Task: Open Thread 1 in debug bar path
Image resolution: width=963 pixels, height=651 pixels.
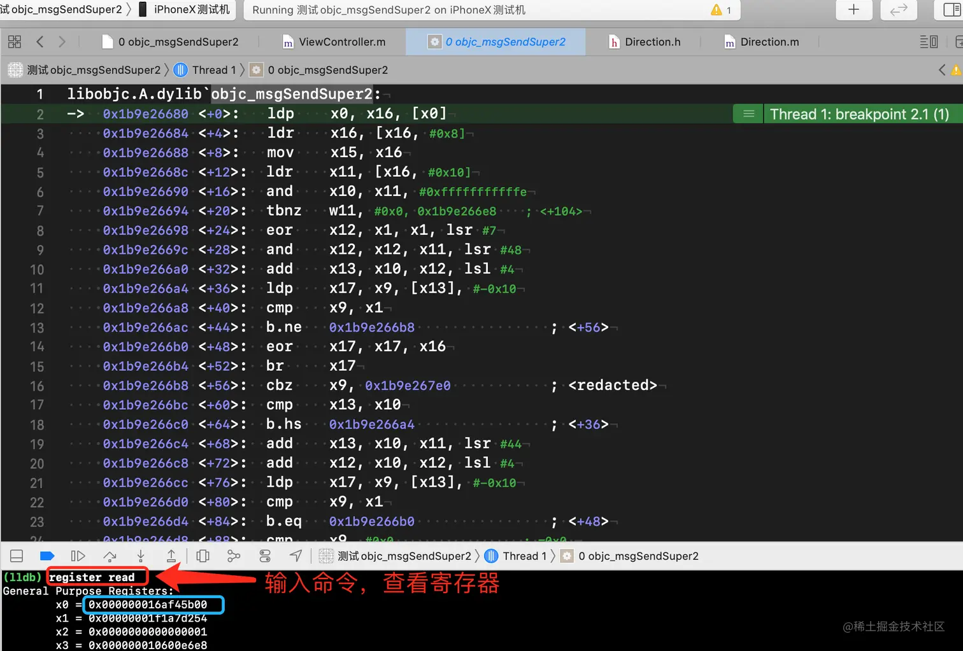Action: pos(524,556)
